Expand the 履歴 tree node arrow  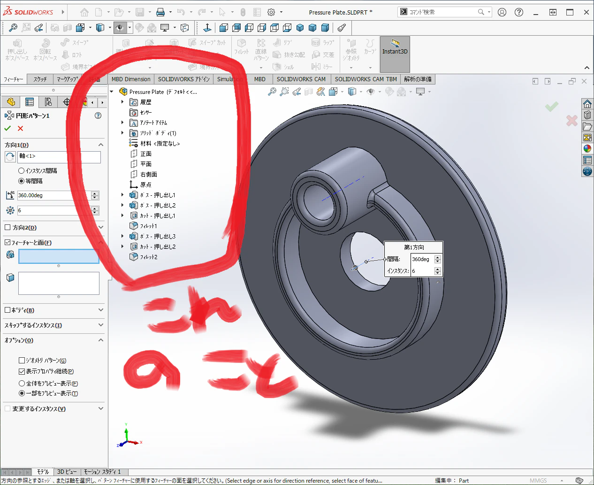click(122, 102)
